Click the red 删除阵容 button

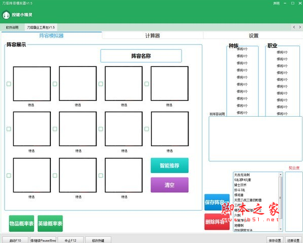tap(217, 222)
